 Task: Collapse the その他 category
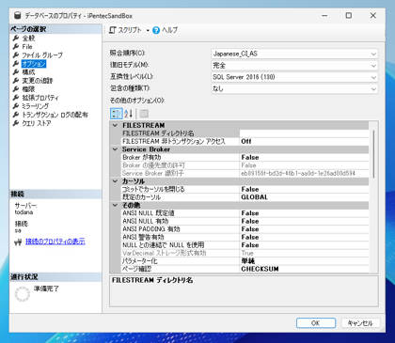[x=115, y=205]
